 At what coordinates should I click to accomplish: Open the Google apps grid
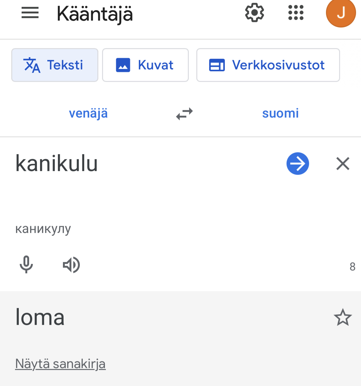[x=296, y=13]
